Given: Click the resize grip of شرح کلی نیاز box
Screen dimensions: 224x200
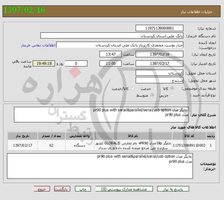Looking at the screenshot, I should (x=16, y=121).
